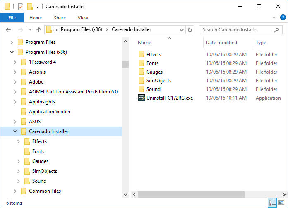Click the Properties quick access toolbar icon

[21, 6]
